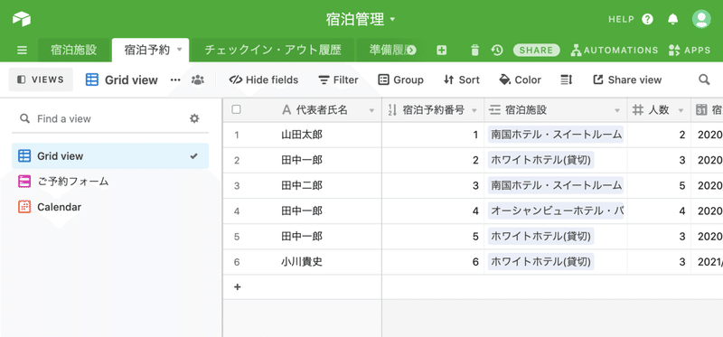723x337 pixels.
Task: Open base history clock icon
Action: point(496,51)
